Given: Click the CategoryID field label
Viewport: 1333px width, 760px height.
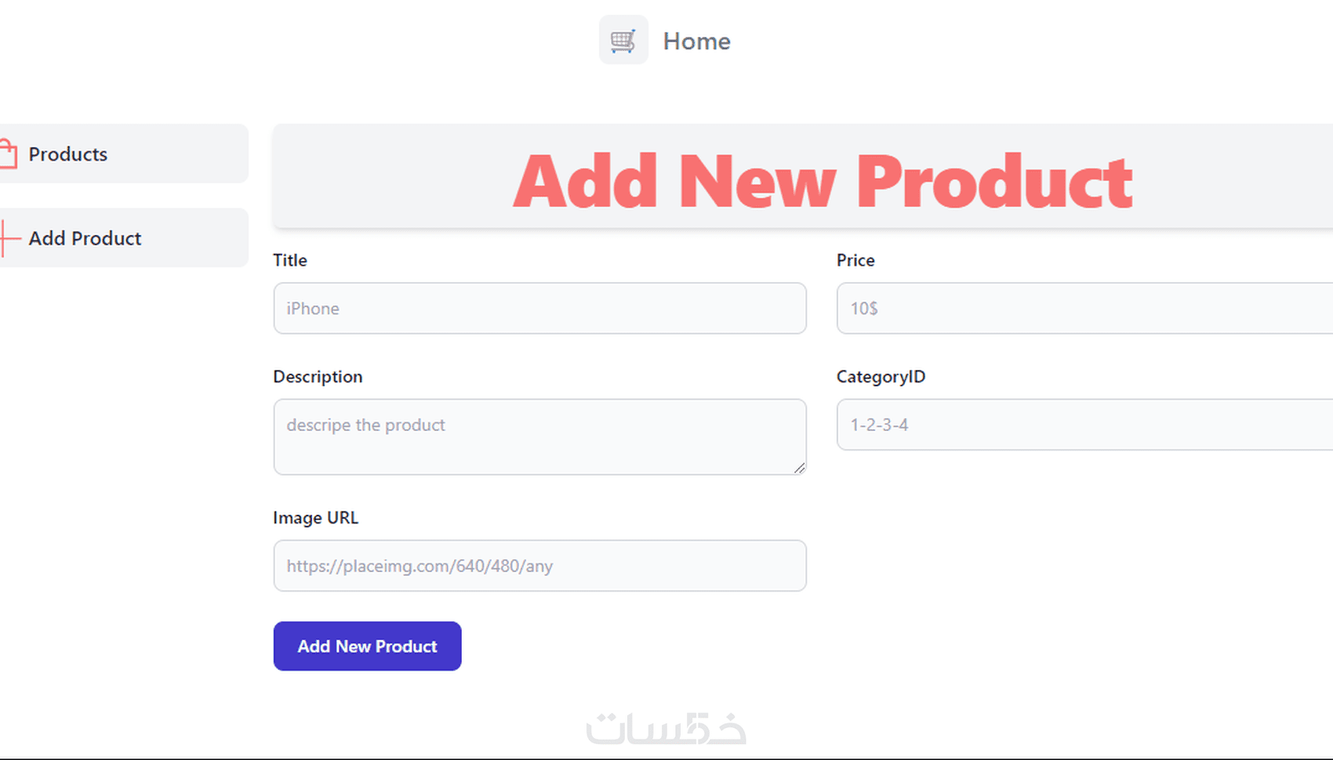Looking at the screenshot, I should (881, 377).
